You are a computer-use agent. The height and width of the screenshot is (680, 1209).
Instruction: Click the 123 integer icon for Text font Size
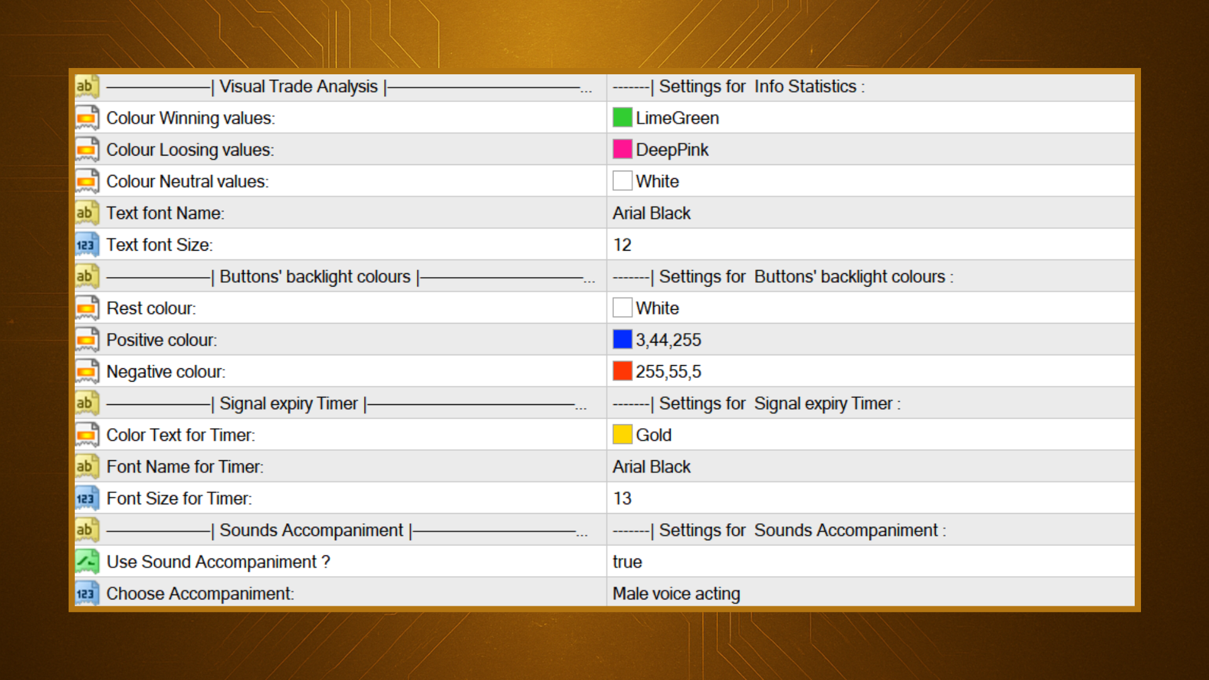click(87, 245)
